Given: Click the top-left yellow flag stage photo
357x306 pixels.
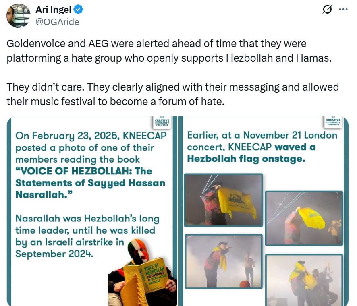Looking at the screenshot, I should (223, 200).
